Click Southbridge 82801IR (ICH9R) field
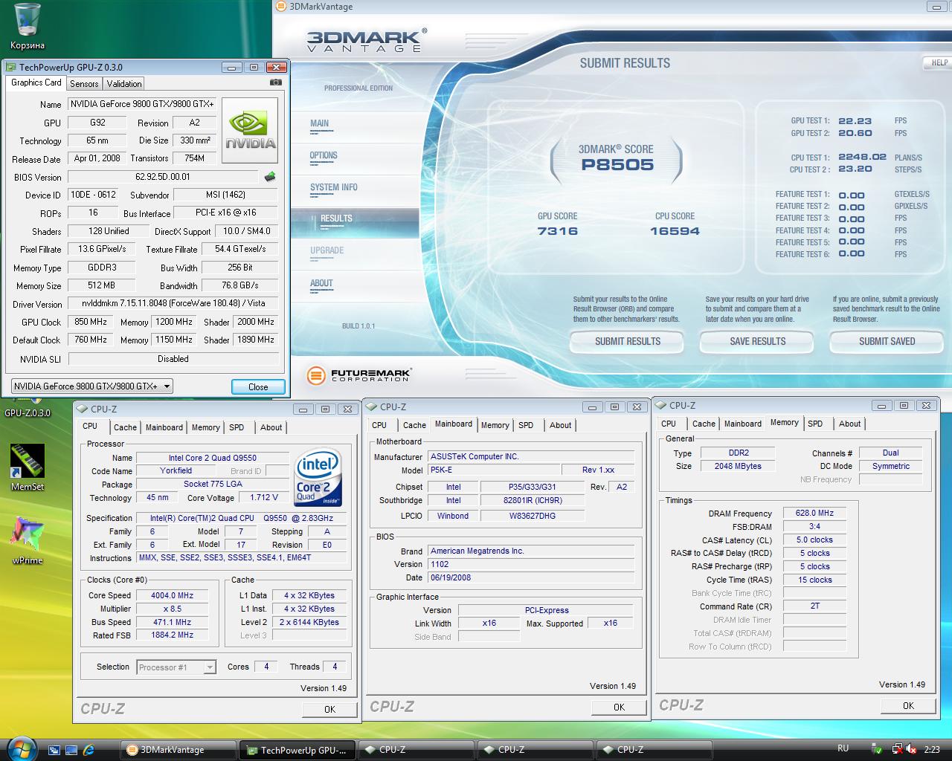 533,500
